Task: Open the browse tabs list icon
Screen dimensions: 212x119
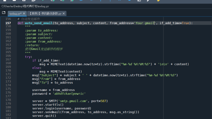Action: (4, 13)
